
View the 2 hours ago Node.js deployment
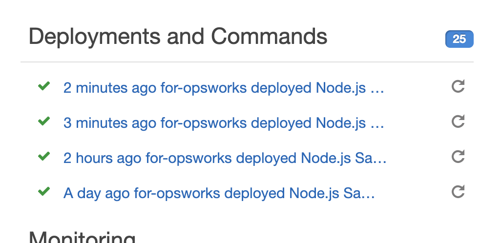click(225, 159)
